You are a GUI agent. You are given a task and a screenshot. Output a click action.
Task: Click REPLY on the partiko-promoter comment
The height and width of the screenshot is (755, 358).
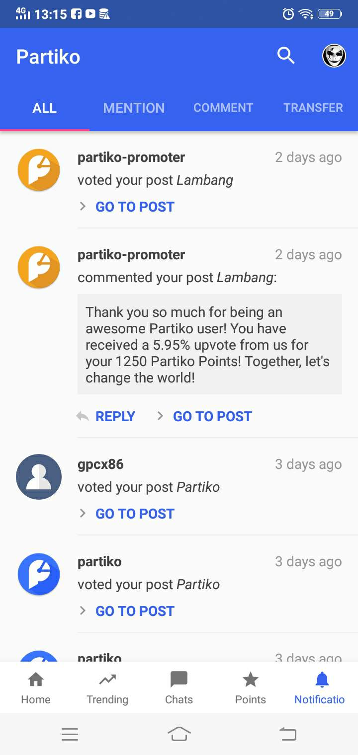coord(115,416)
